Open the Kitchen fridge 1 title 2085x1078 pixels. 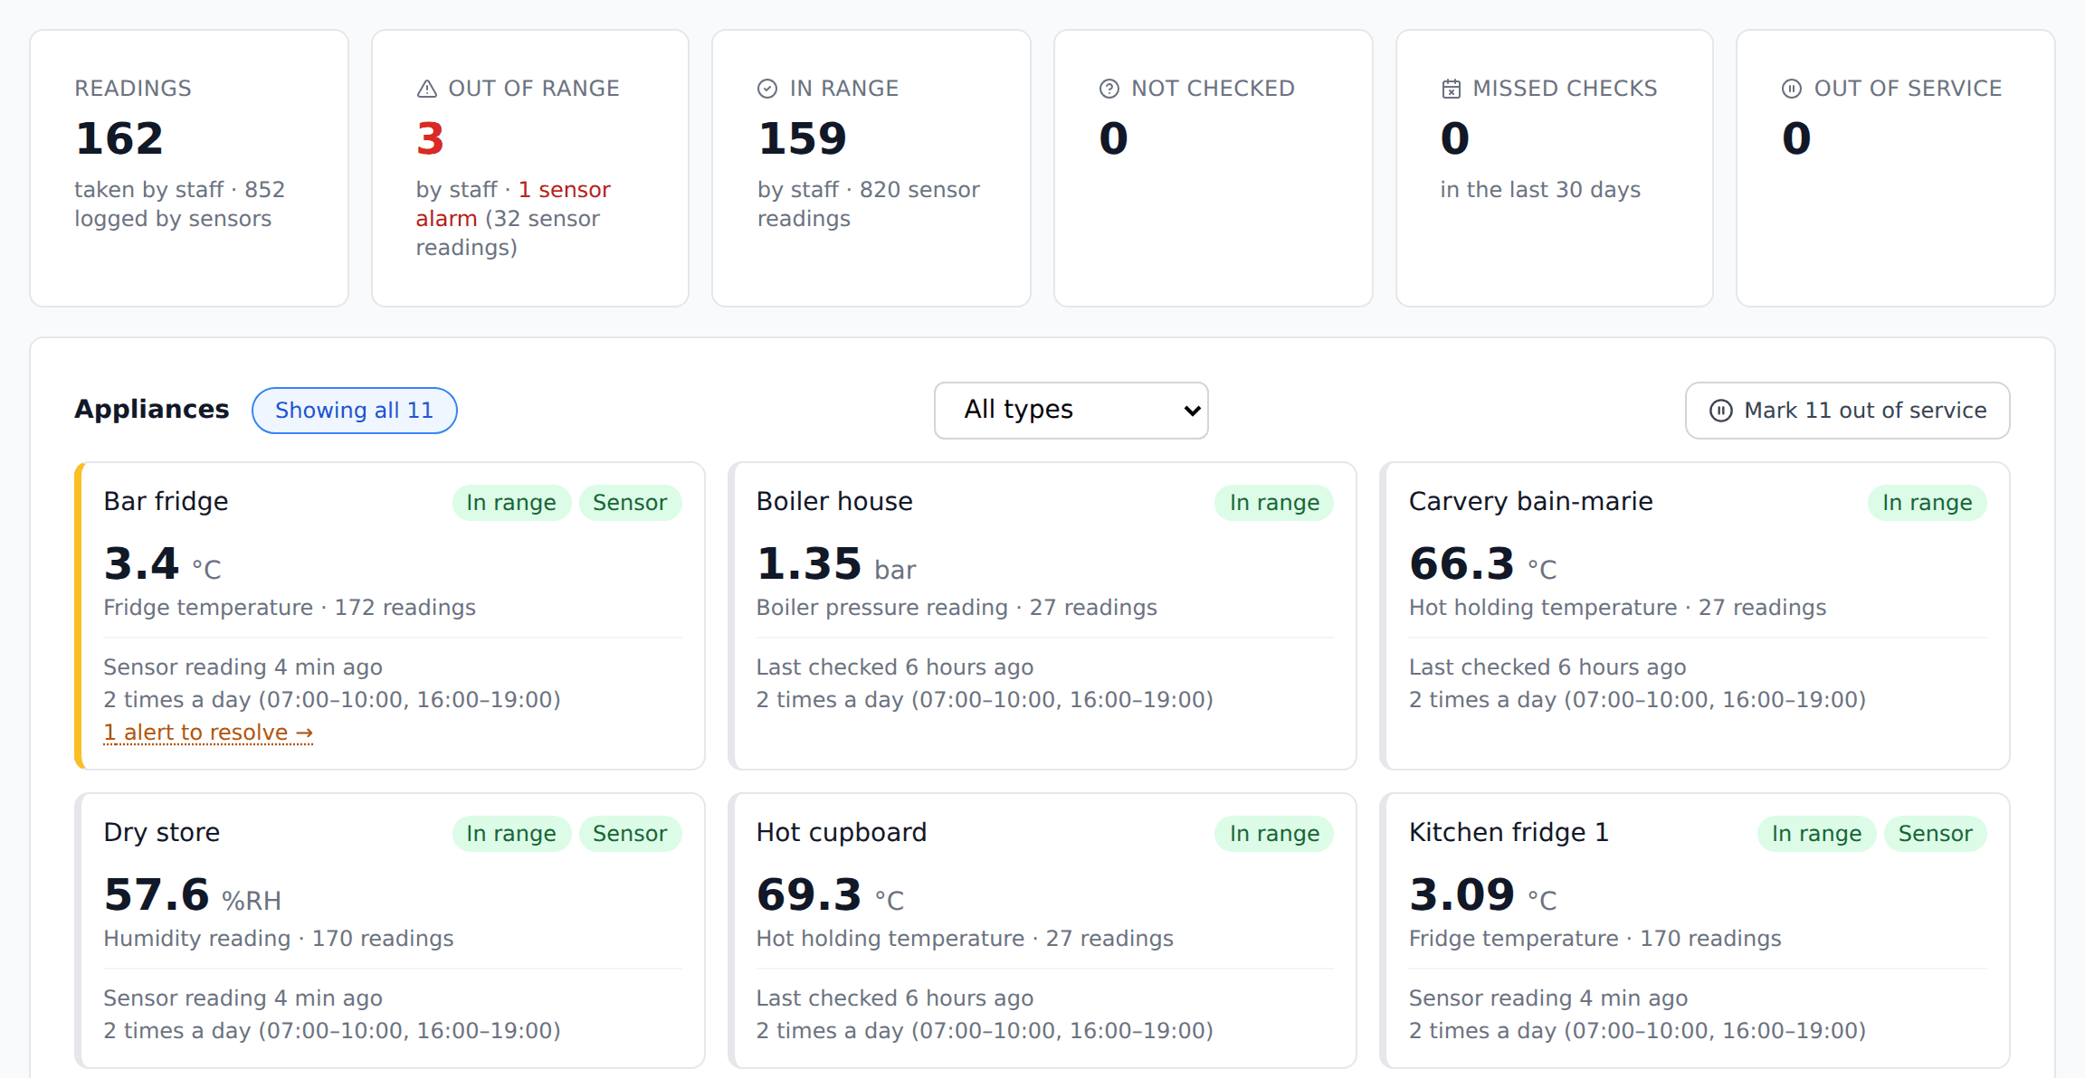point(1509,832)
